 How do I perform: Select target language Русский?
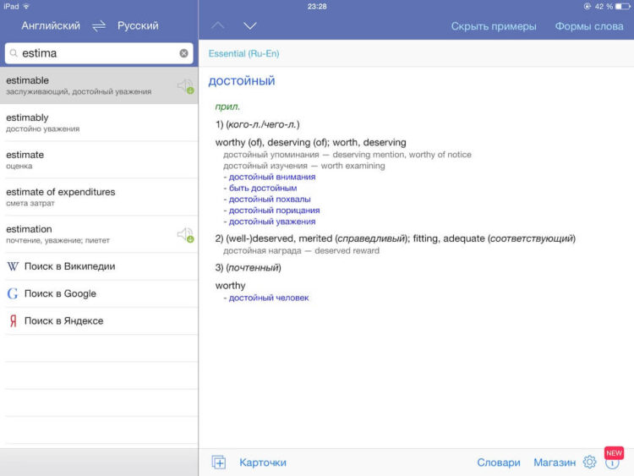(x=138, y=26)
